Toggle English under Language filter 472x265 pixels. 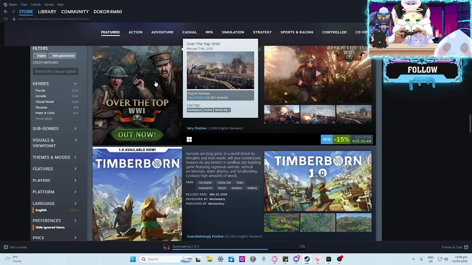pyautogui.click(x=55, y=210)
